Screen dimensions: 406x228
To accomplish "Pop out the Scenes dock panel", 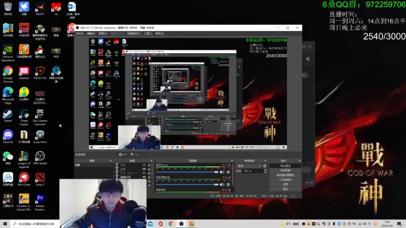I will (x=111, y=161).
